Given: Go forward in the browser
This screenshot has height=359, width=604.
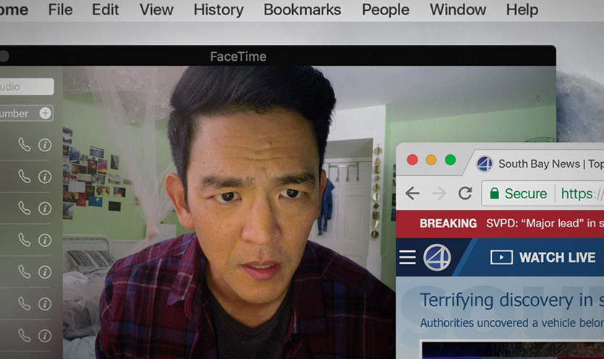Looking at the screenshot, I should point(439,193).
